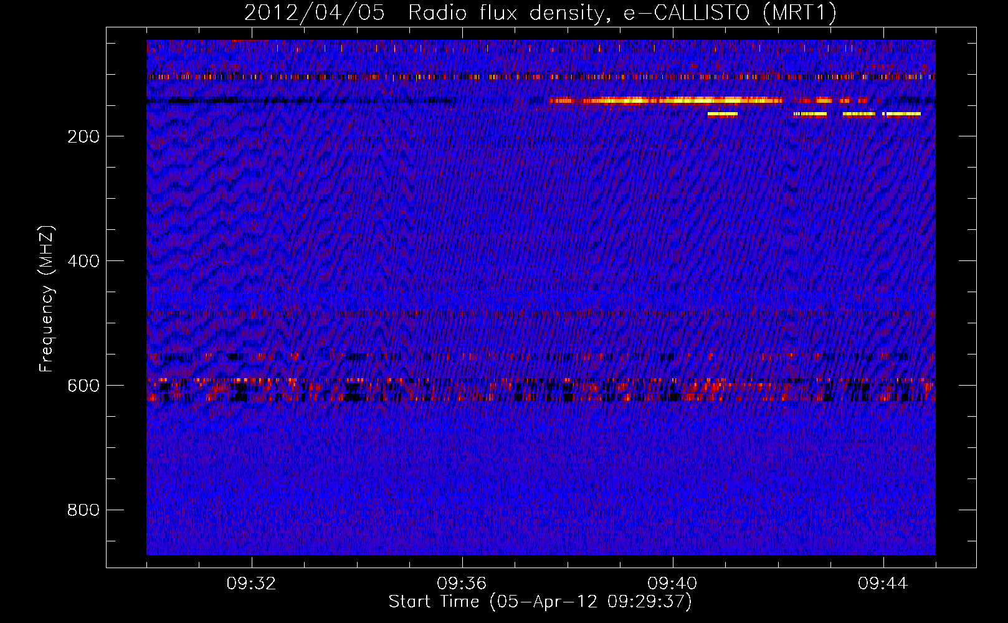
Task: Click the 400 frequency tick label
Action: 83,261
